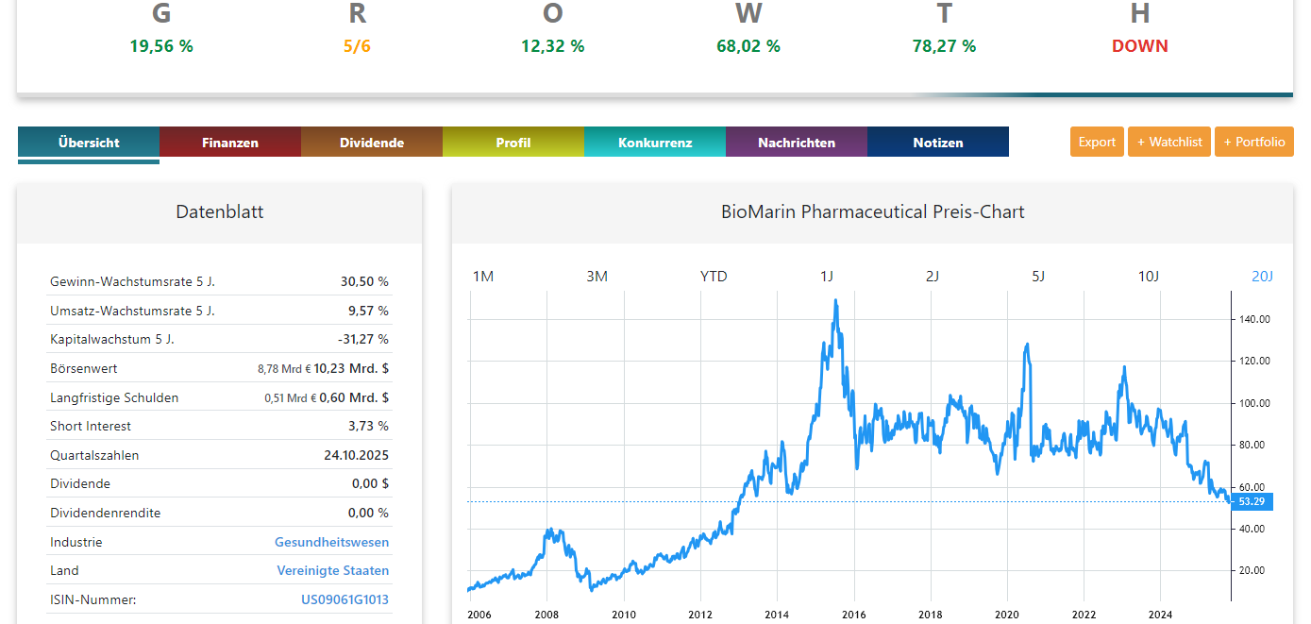Show the 1J chart period

click(827, 276)
